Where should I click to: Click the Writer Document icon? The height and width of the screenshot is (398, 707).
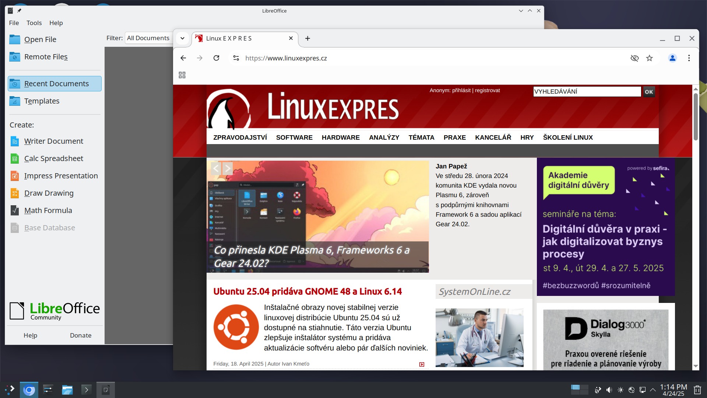(x=15, y=141)
